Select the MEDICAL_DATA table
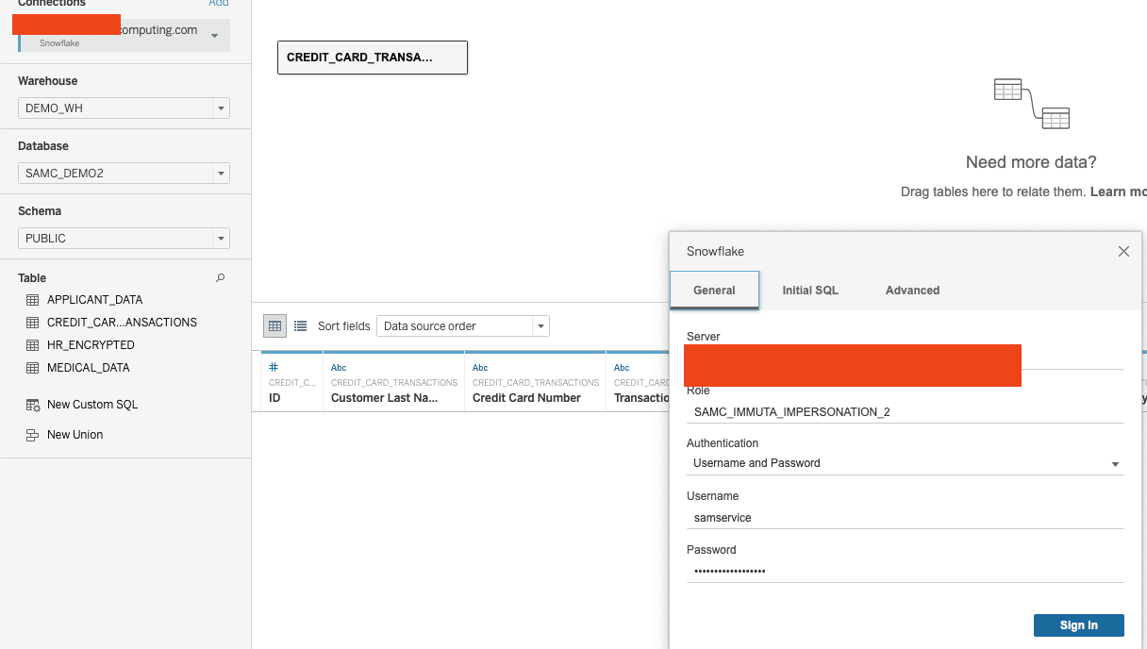 (x=89, y=368)
